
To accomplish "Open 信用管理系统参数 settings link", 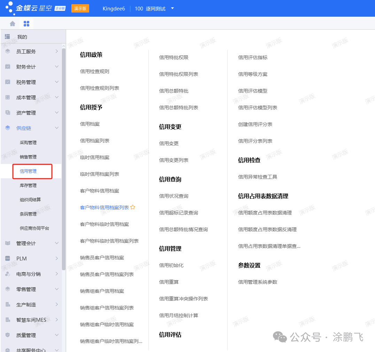I will tap(258, 282).
